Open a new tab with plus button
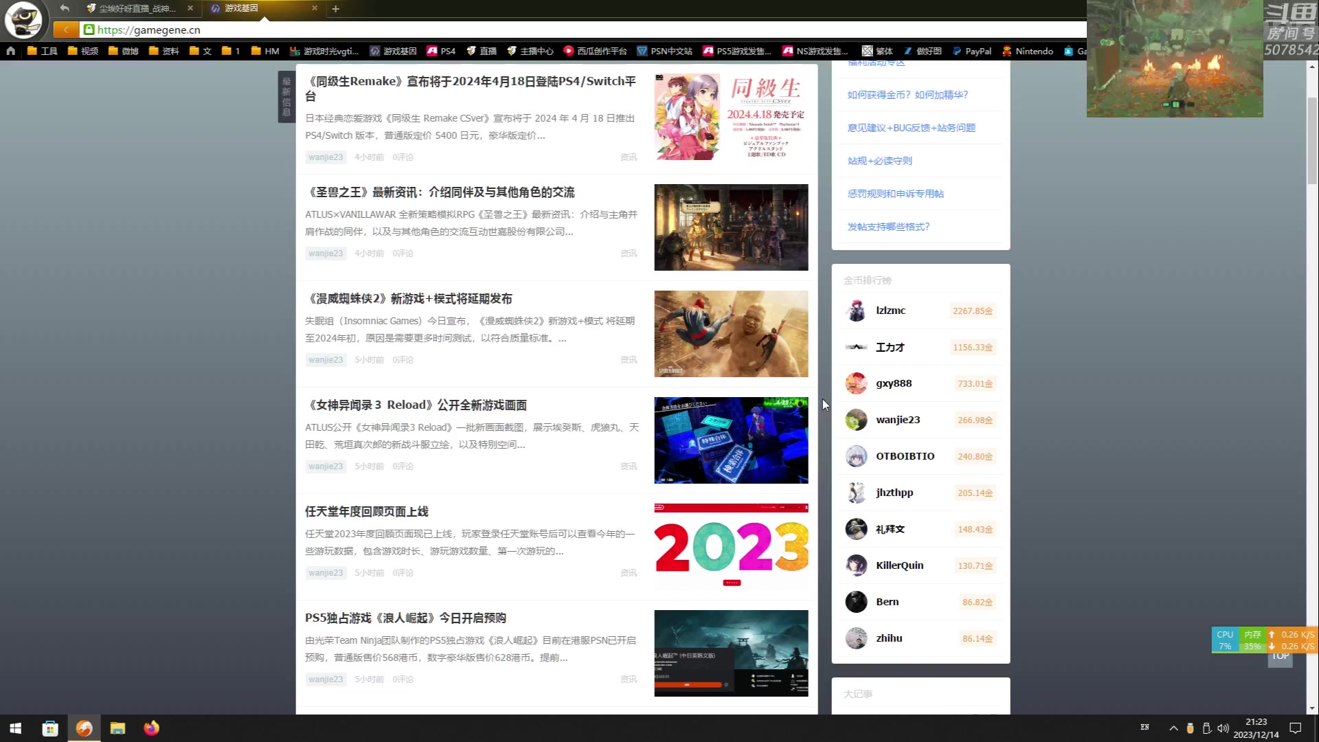This screenshot has width=1319, height=742. 335,9
